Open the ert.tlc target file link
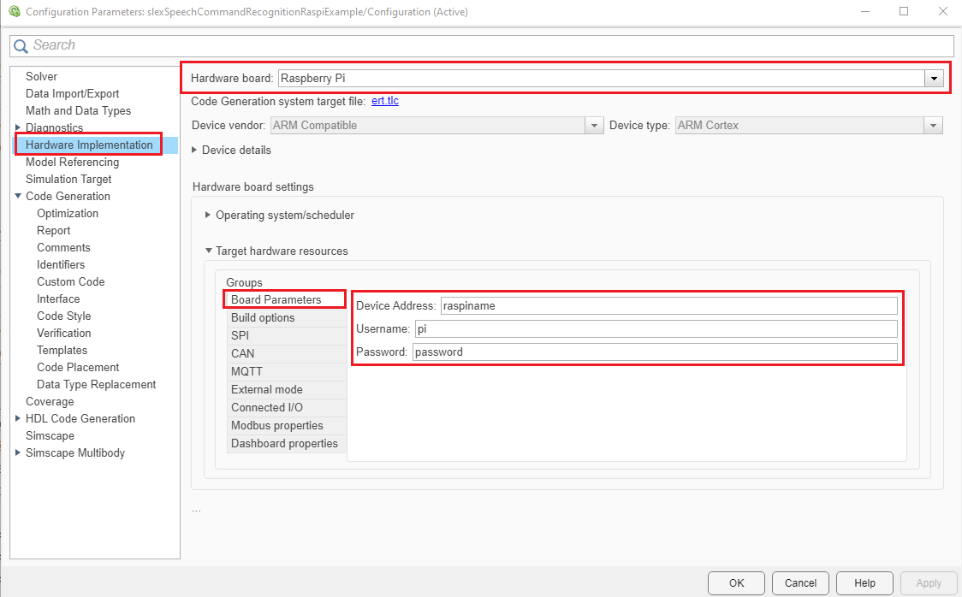The image size is (962, 597). [384, 101]
